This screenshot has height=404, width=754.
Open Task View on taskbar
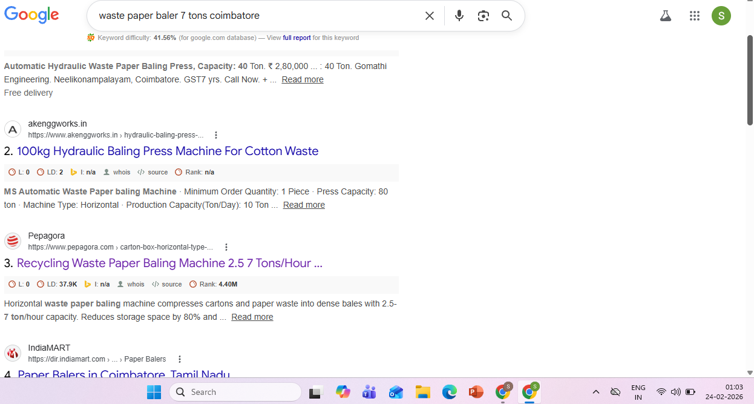(x=315, y=392)
